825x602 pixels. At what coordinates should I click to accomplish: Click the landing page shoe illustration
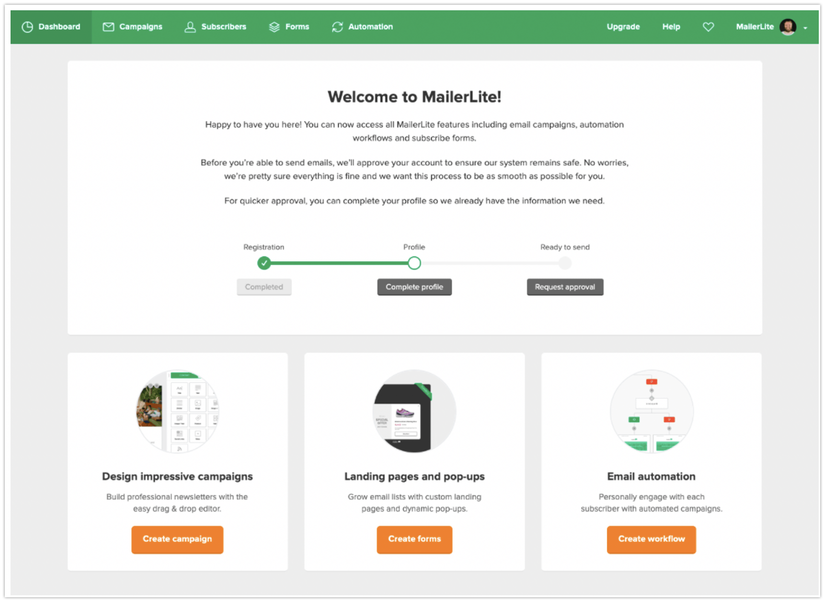pos(414,411)
